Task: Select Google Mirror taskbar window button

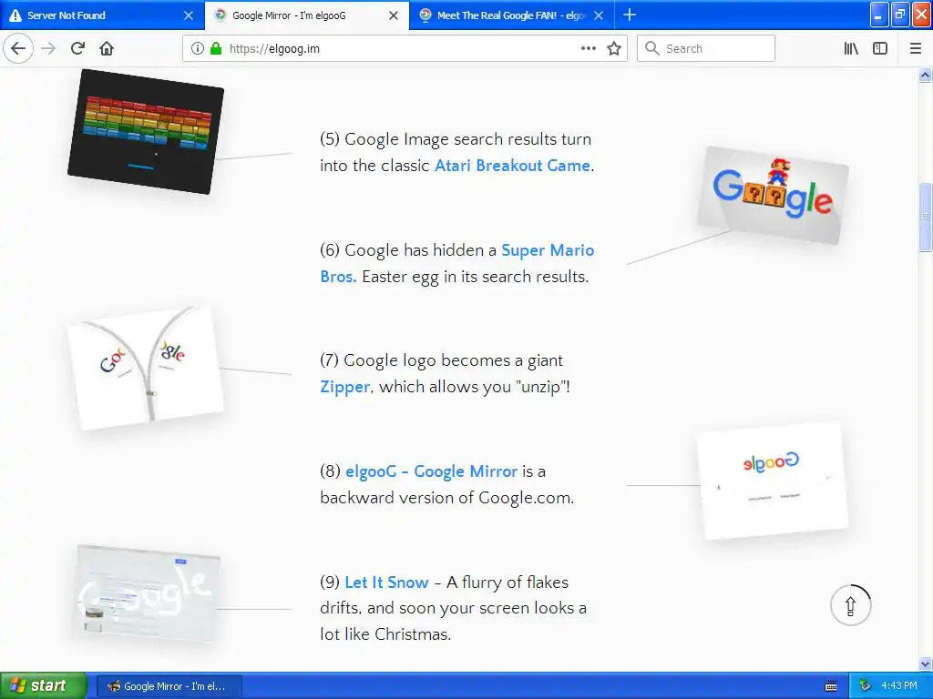Action: click(x=169, y=686)
